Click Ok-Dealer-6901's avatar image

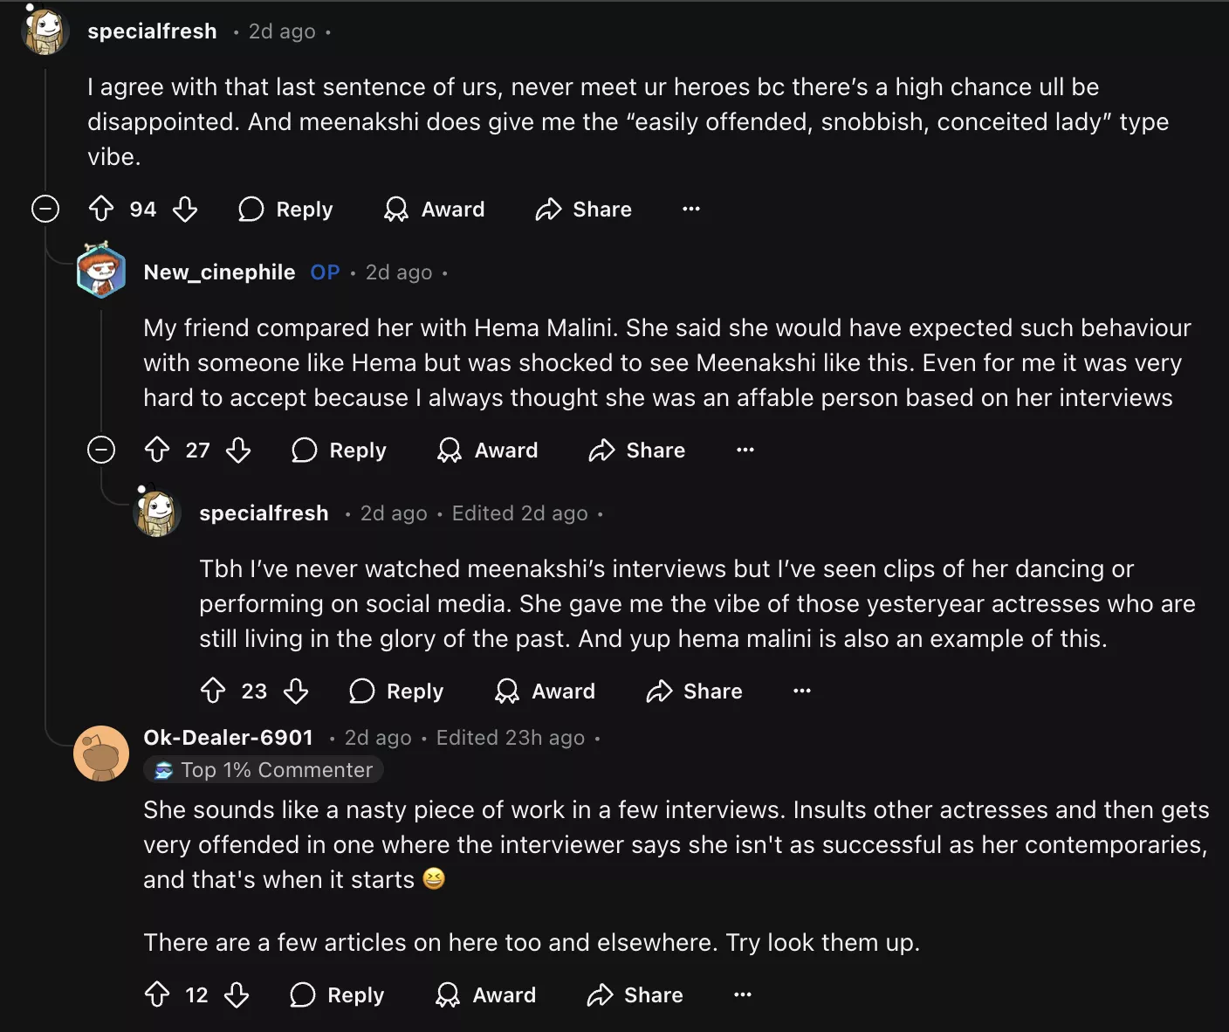point(101,753)
